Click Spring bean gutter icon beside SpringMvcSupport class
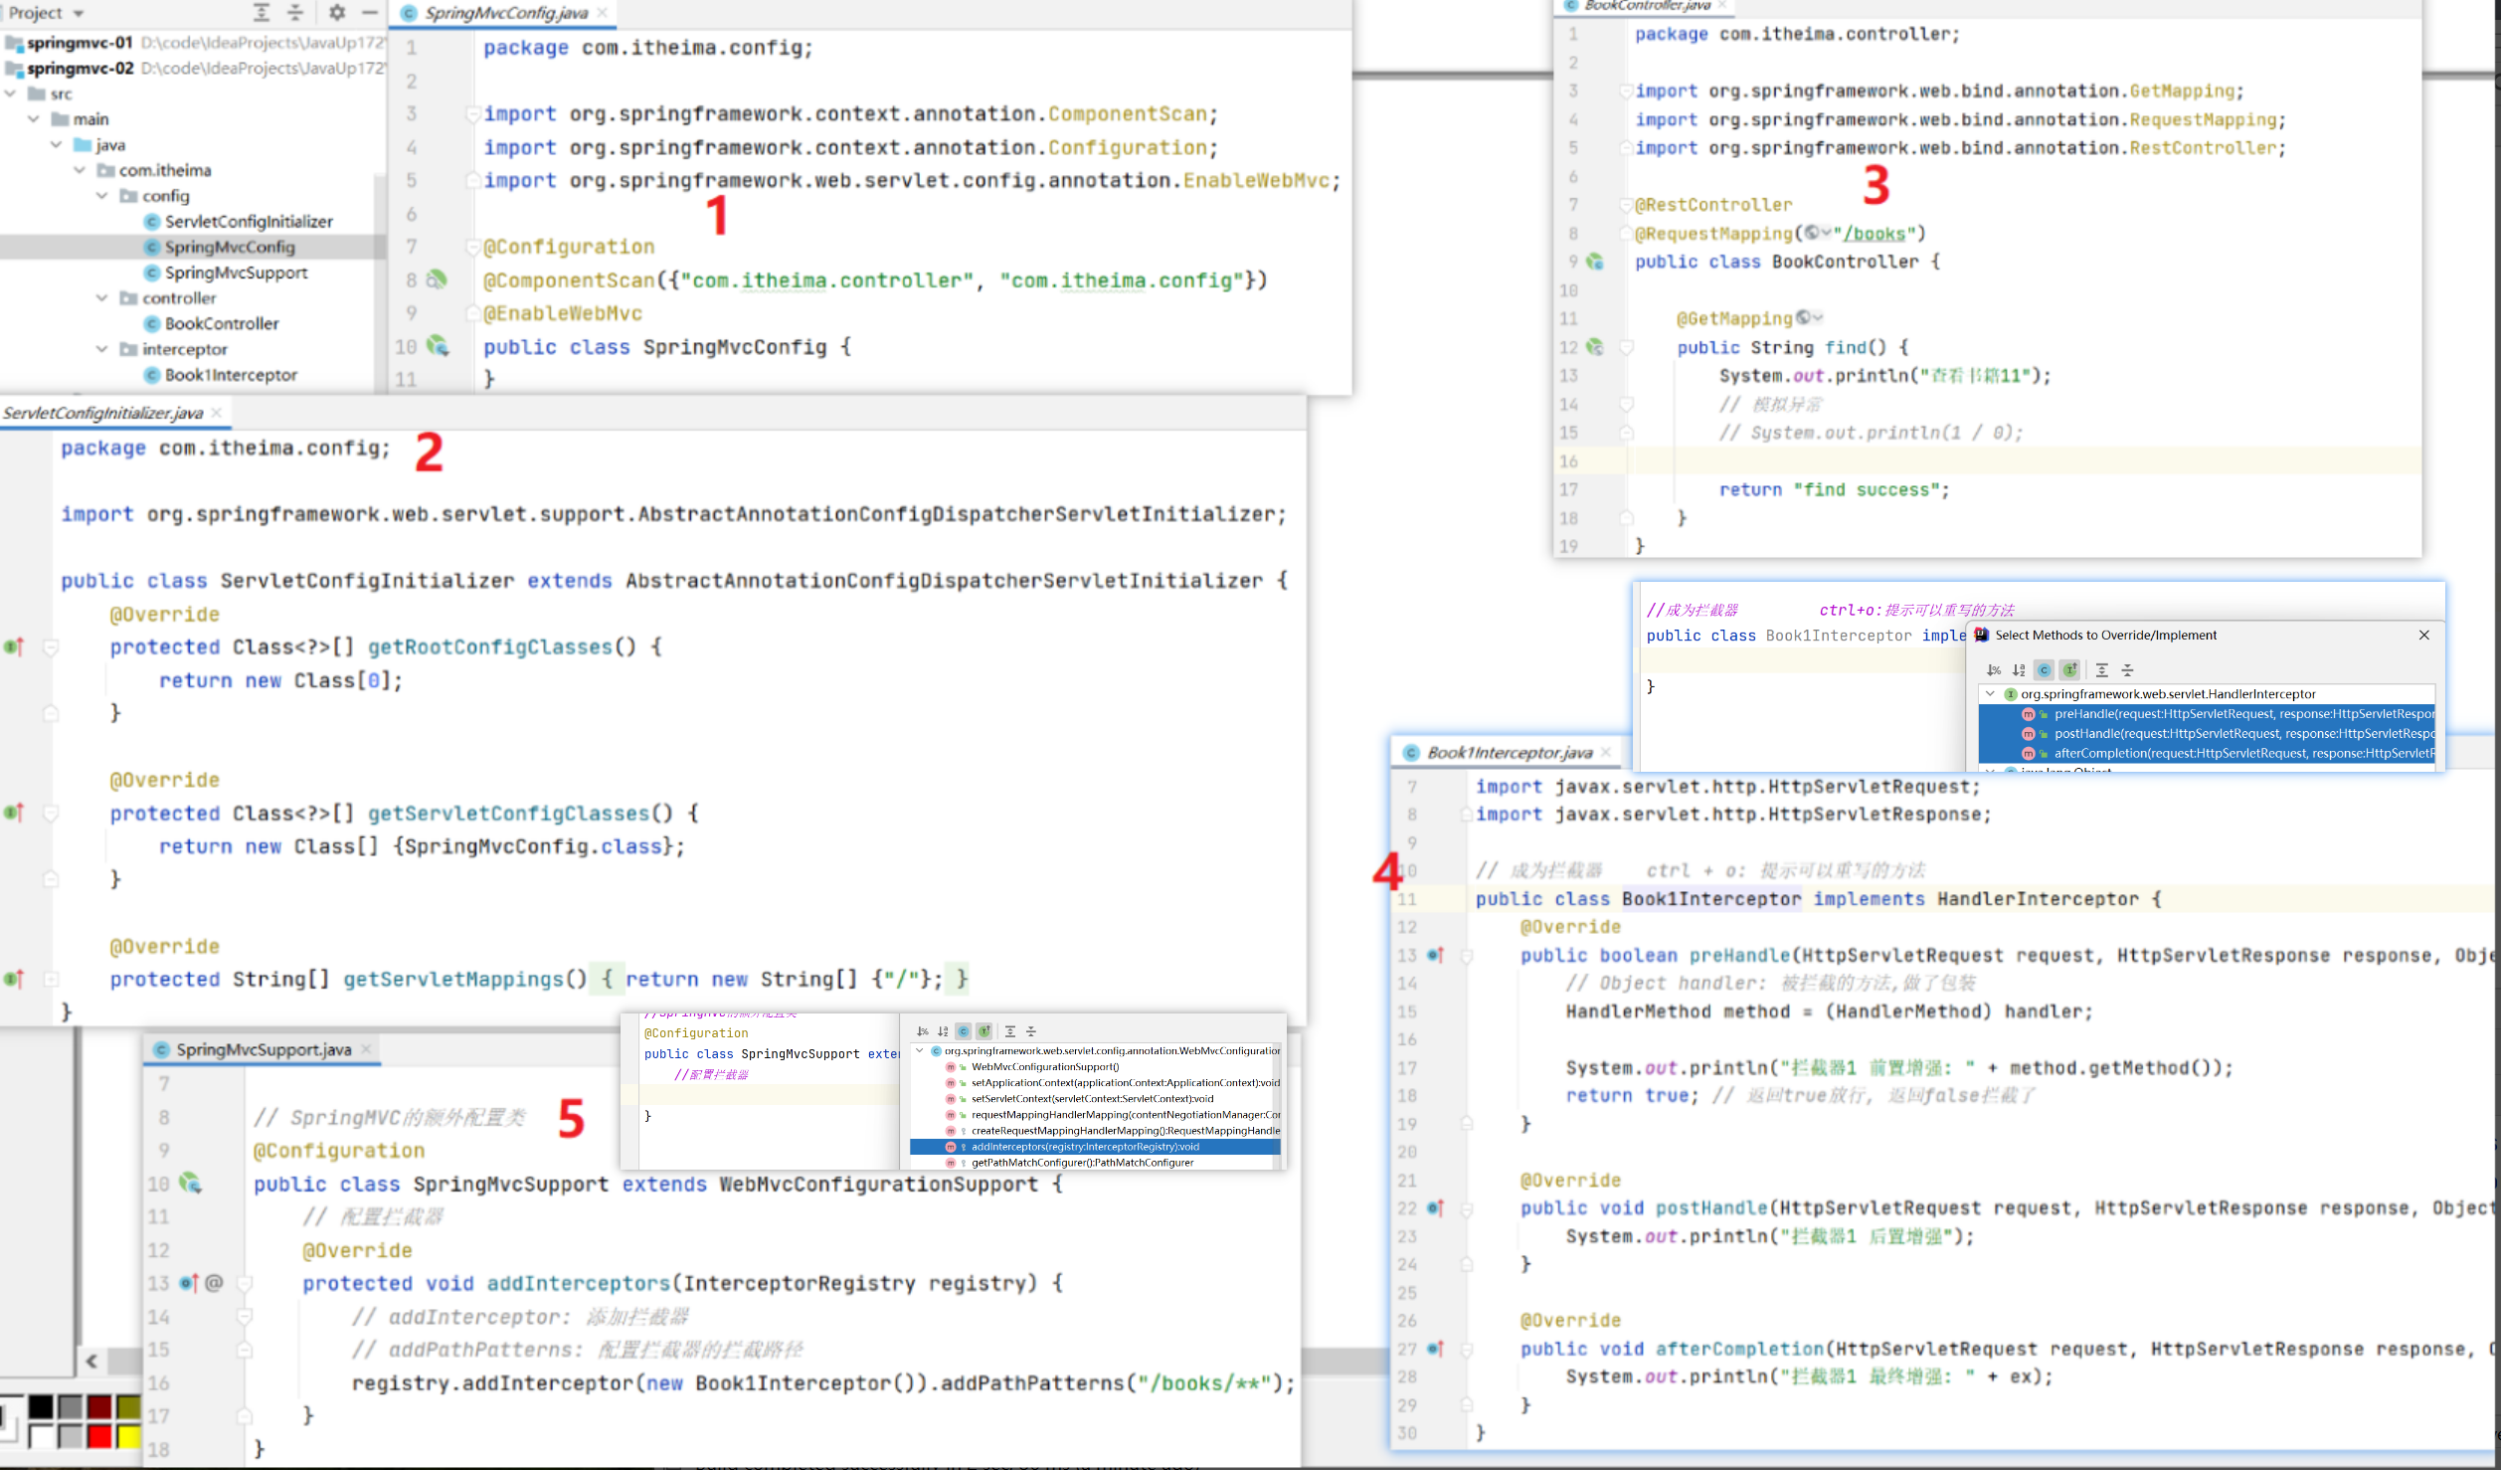Viewport: 2501px width, 1470px height. tap(190, 1184)
